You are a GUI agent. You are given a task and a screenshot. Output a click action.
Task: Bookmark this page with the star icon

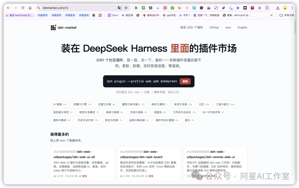[126, 8]
